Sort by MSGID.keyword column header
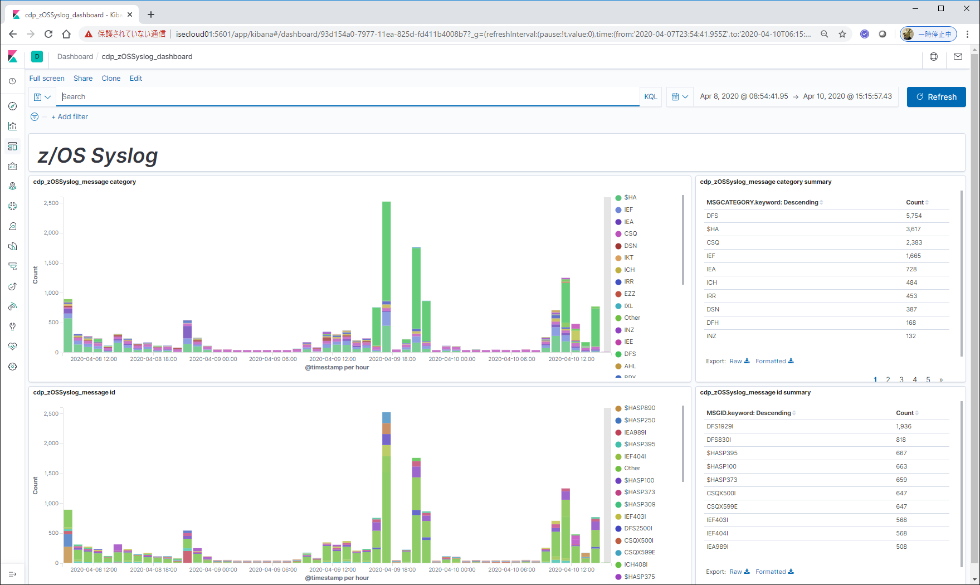The height and width of the screenshot is (585, 980). pos(751,413)
